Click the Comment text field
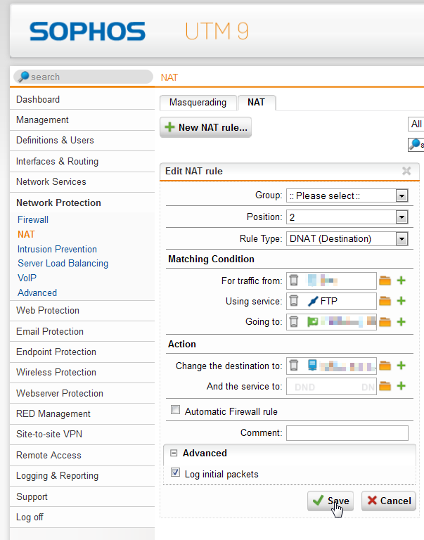The image size is (424, 540). tap(347, 433)
